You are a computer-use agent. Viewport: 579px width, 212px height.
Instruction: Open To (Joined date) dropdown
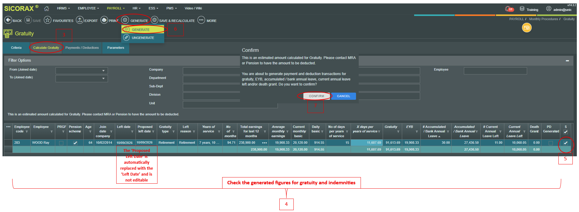103,78
